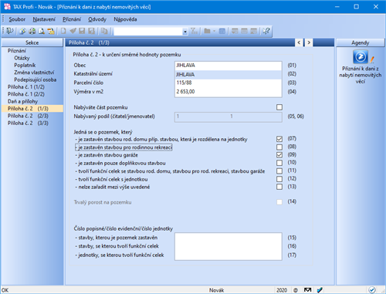Click the filter funnel toolbar icon

coord(194,31)
